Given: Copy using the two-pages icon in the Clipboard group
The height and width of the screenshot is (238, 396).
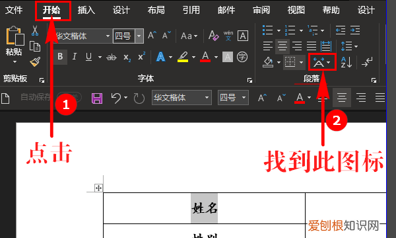Looking at the screenshot, I should coord(35,46).
